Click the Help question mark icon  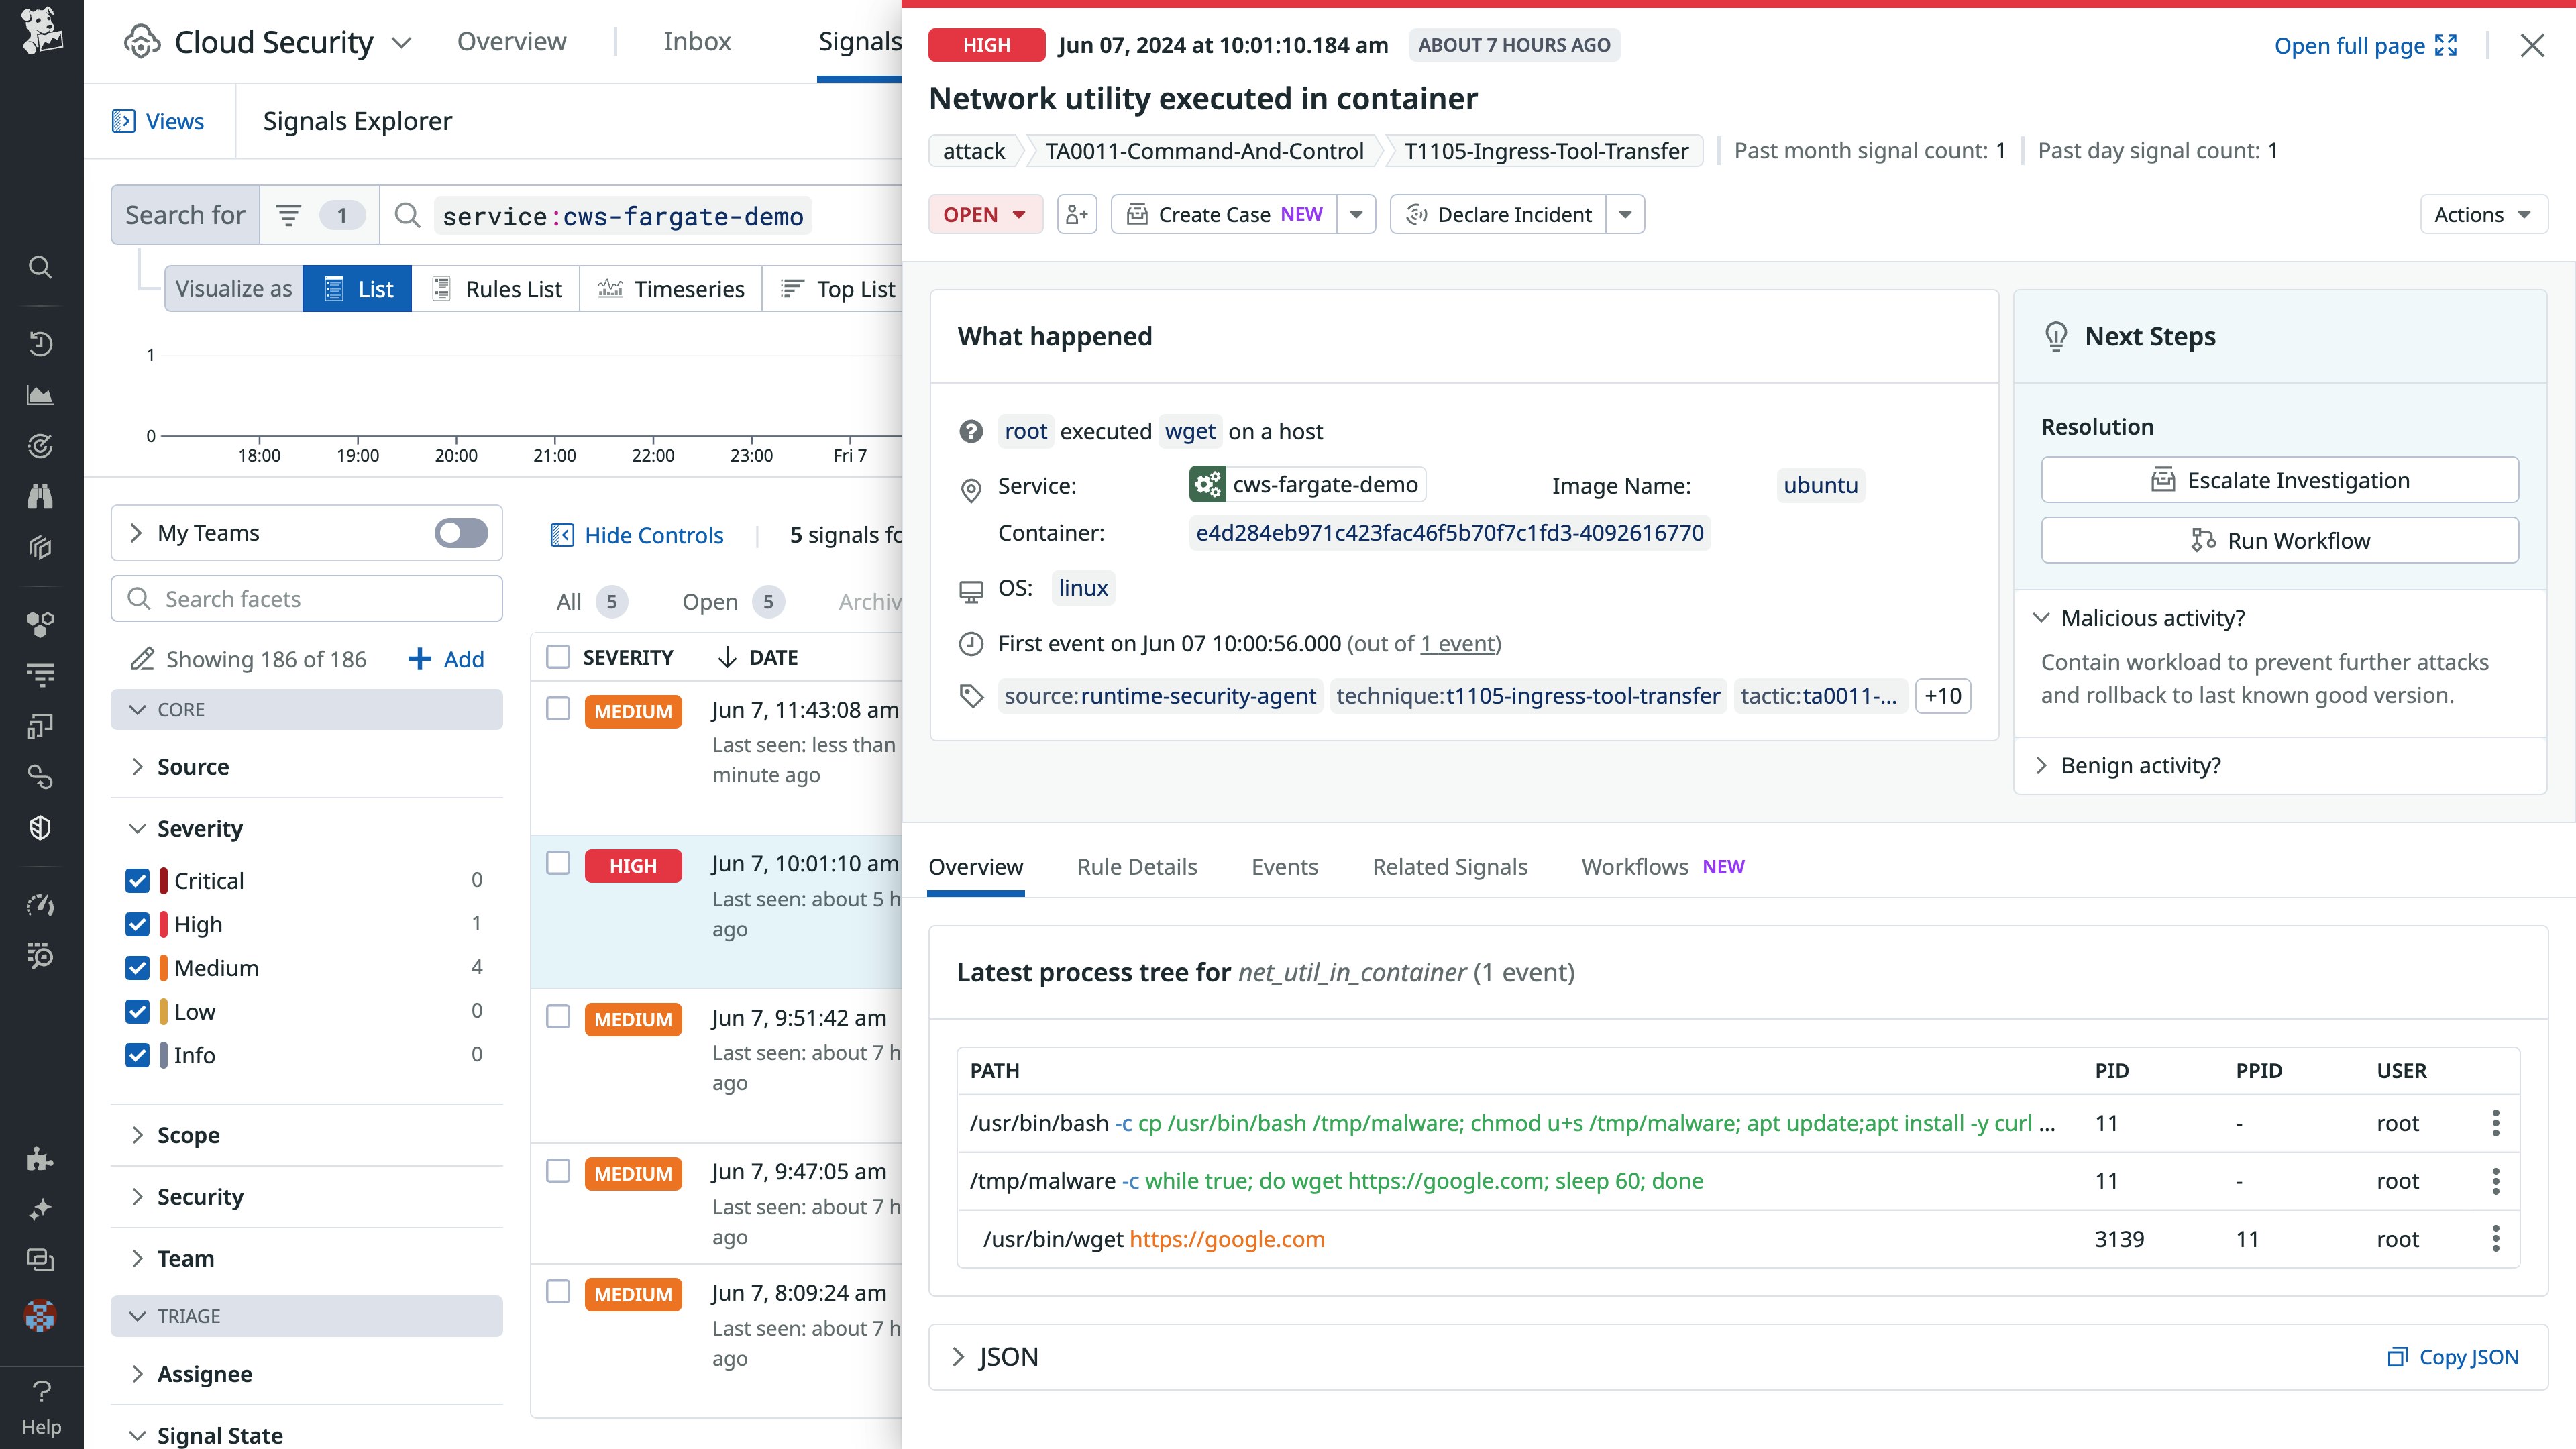[41, 1391]
